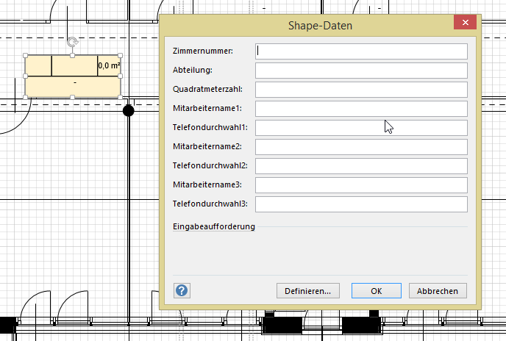Click the bottom-left selection handle of the shape
Screen dimensions: 506x341
[25, 97]
